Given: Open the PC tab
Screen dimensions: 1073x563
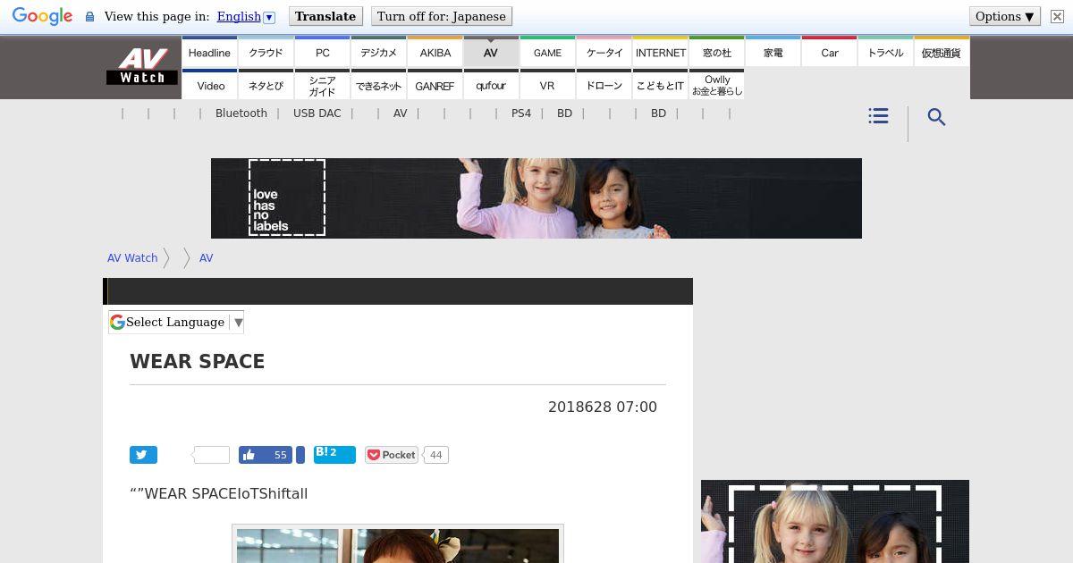Looking at the screenshot, I should point(322,52).
